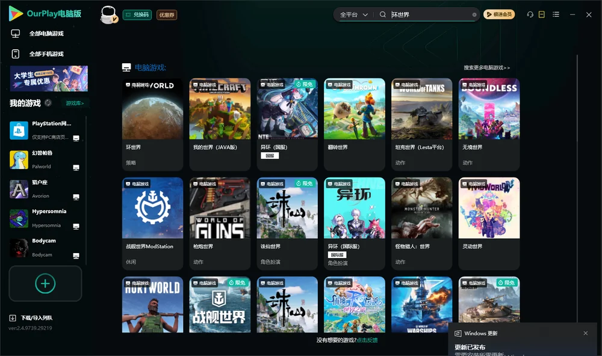The height and width of the screenshot is (356, 602).
Task: Click the search magnifier icon
Action: (x=383, y=14)
